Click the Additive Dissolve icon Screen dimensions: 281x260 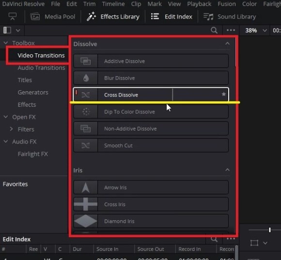85,61
